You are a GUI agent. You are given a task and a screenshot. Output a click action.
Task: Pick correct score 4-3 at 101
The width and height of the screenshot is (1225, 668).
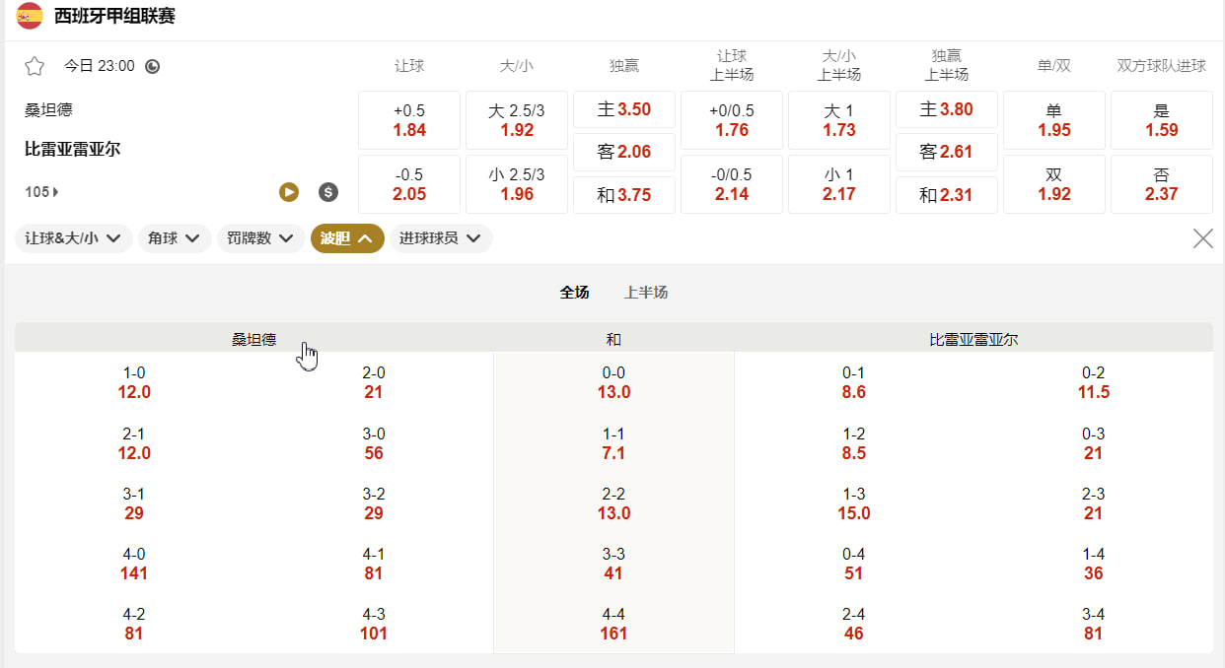(374, 624)
